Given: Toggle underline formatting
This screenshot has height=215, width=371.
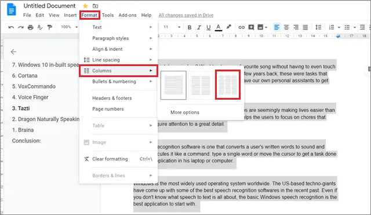Looking at the screenshot, I should point(209,27).
